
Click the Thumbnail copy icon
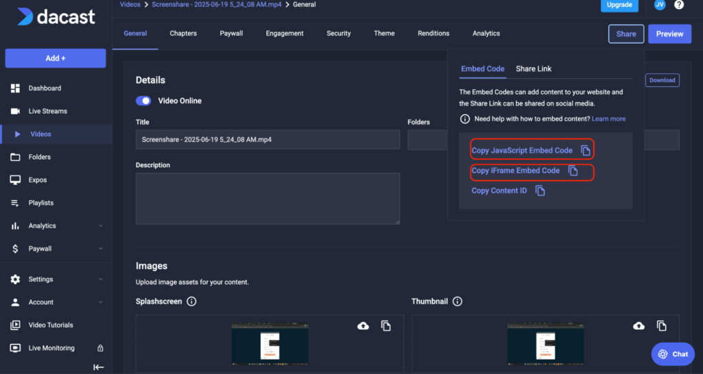pyautogui.click(x=661, y=326)
